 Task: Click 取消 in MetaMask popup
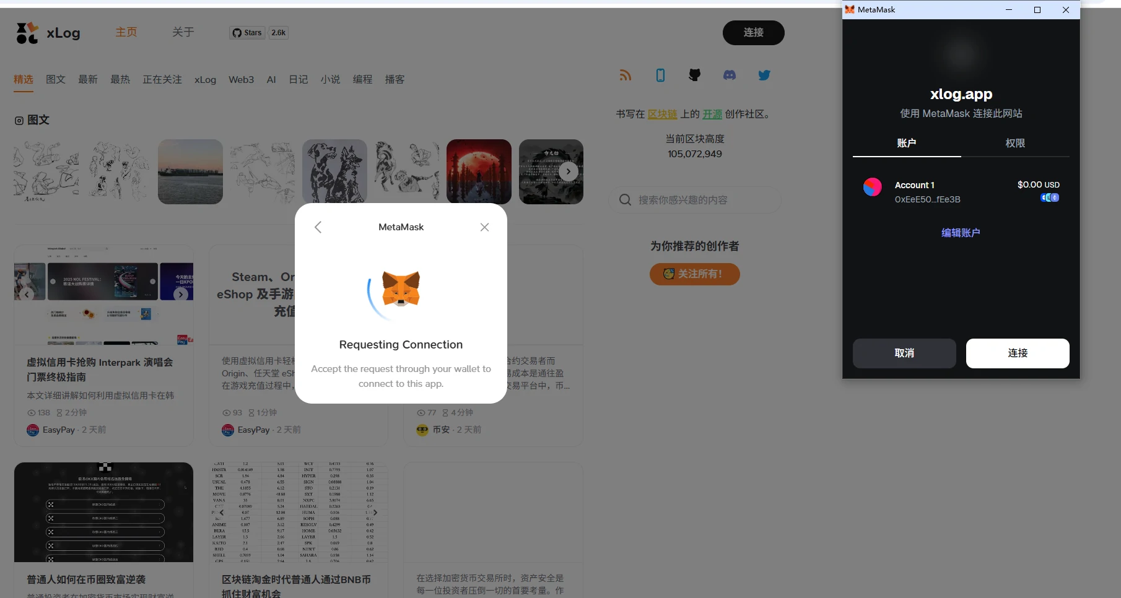(x=904, y=353)
